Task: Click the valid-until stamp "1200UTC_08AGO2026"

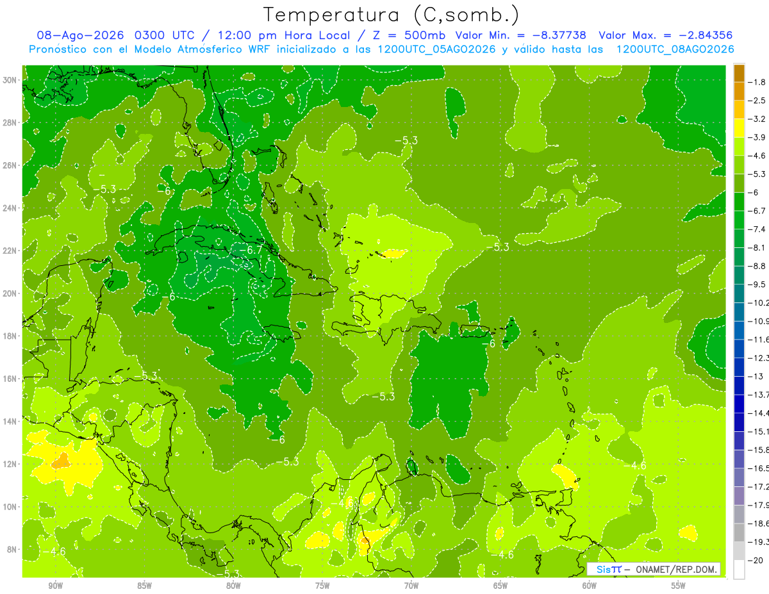Action: (675, 49)
